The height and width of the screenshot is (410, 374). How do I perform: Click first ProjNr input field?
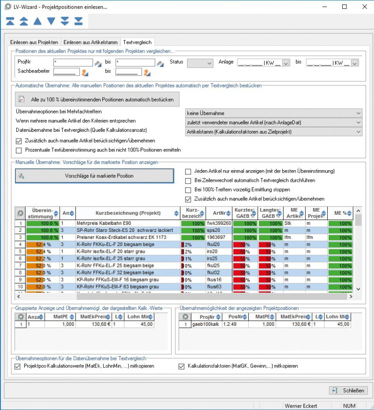coord(73,63)
